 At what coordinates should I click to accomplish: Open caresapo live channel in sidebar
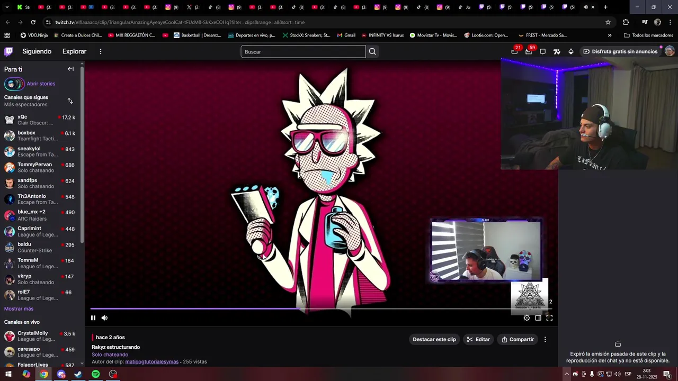tap(41, 352)
